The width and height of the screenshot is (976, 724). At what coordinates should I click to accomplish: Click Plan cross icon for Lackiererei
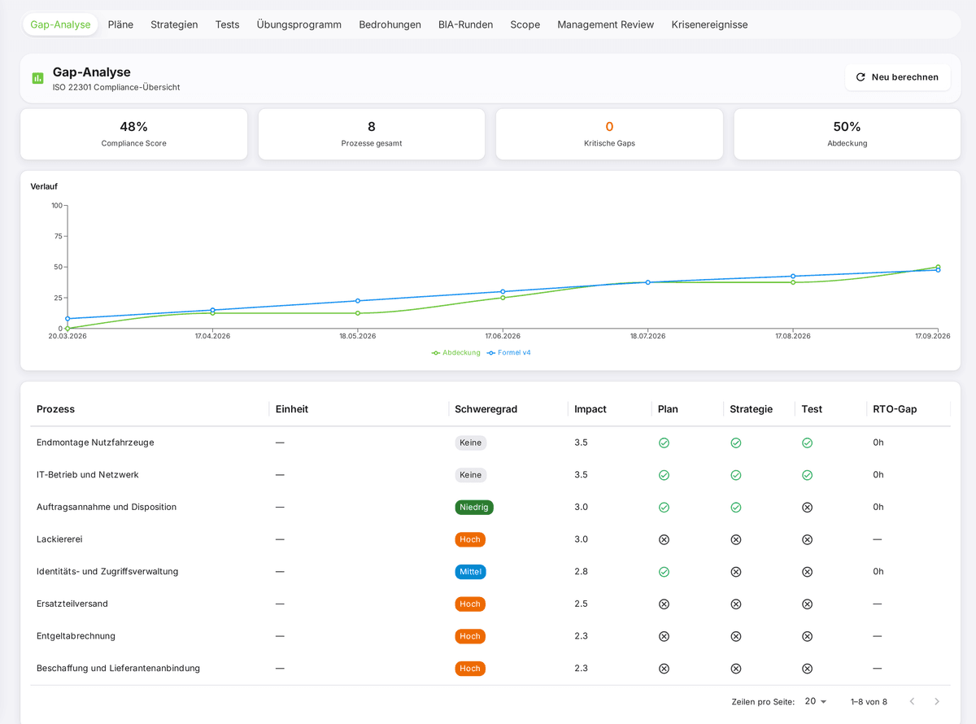[x=664, y=539]
